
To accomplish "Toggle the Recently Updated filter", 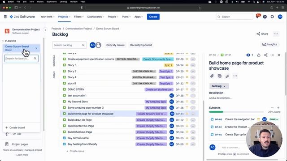I will tap(141, 45).
